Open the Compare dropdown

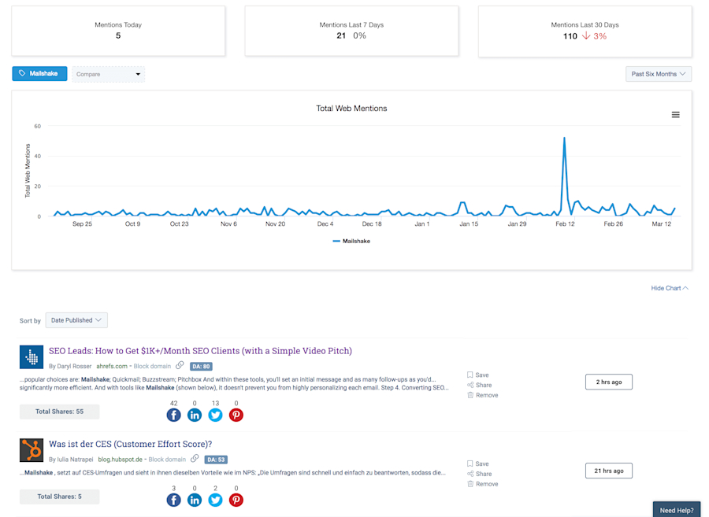coord(108,74)
